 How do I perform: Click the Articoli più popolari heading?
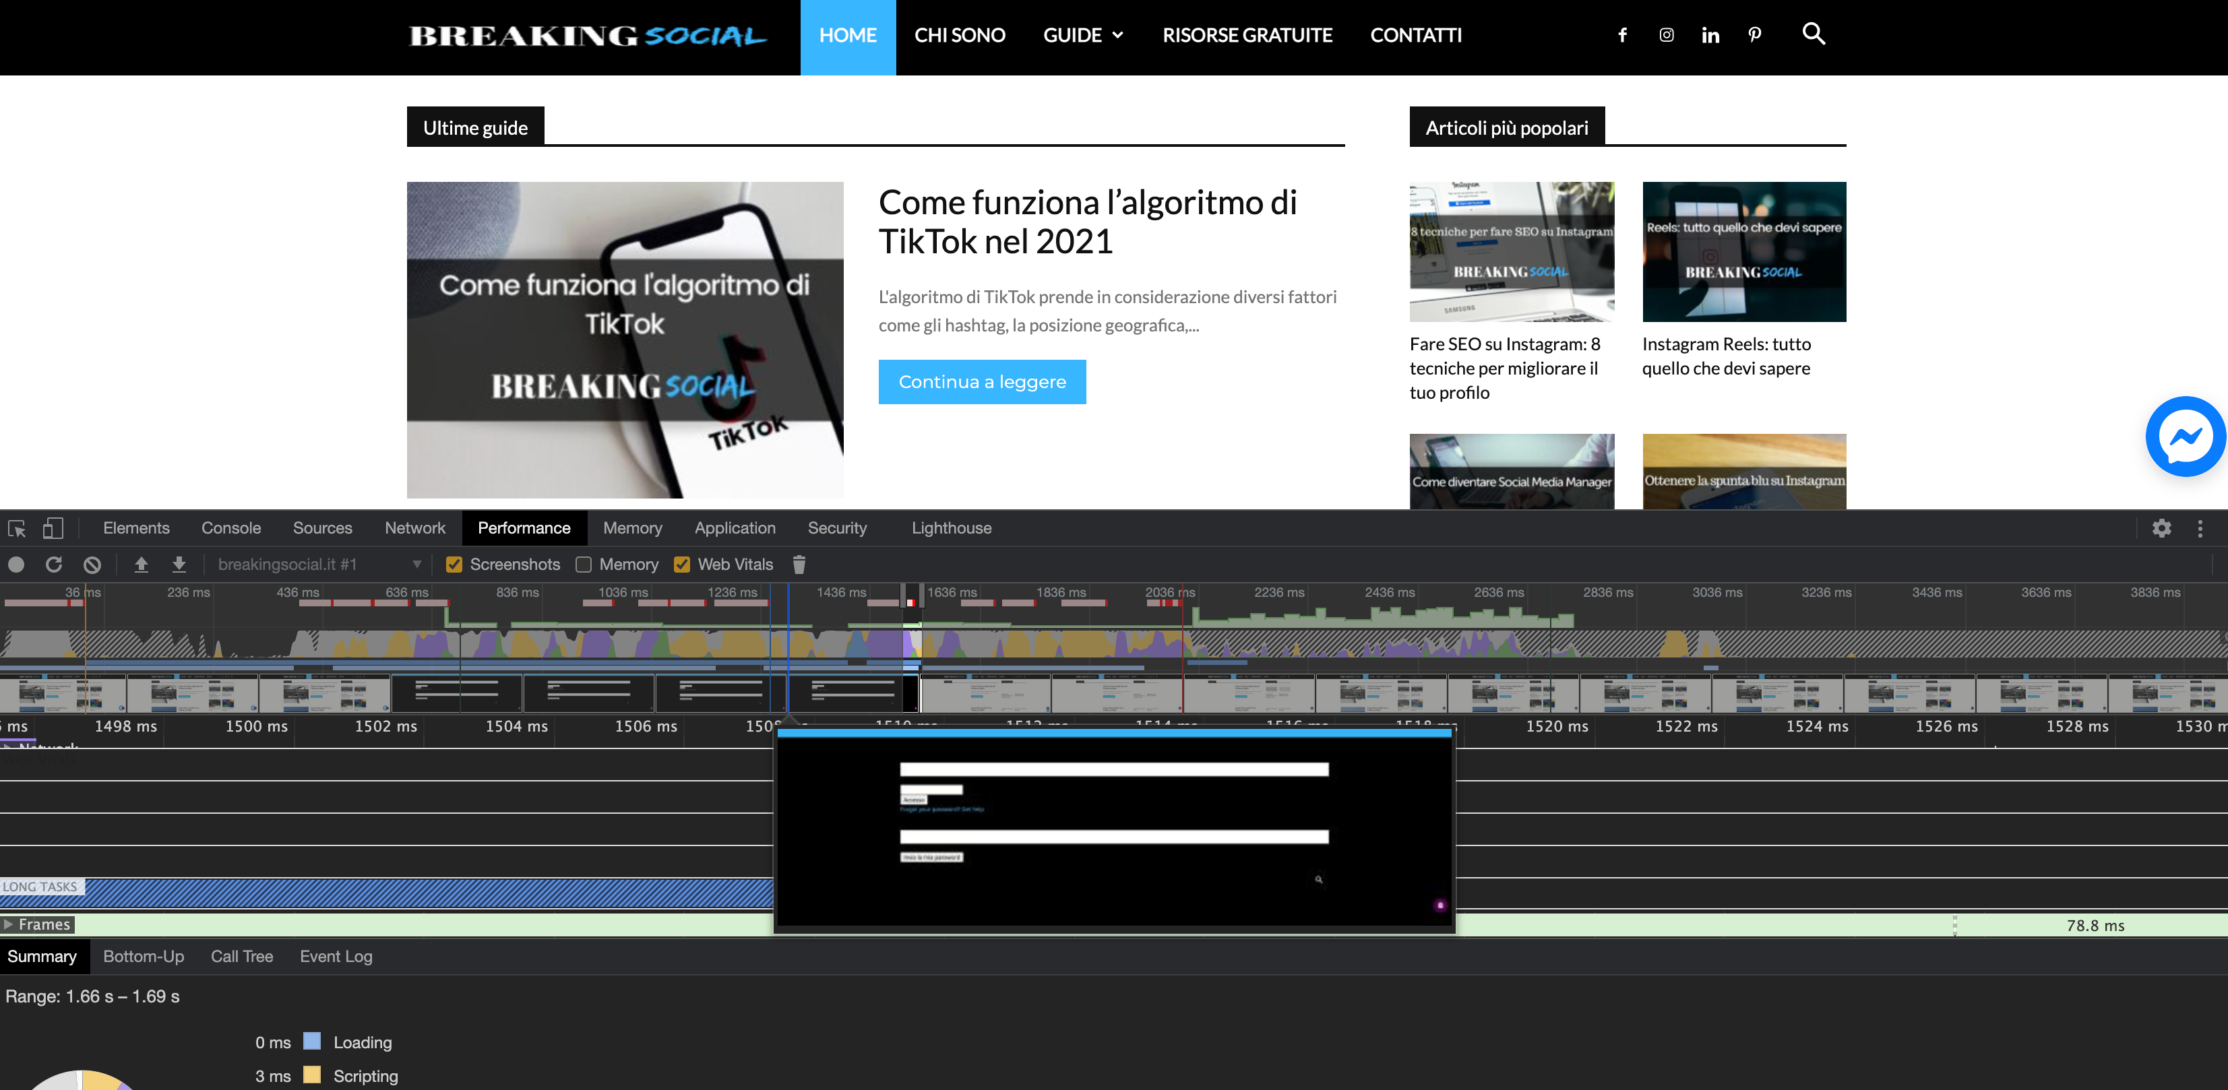[x=1507, y=128]
